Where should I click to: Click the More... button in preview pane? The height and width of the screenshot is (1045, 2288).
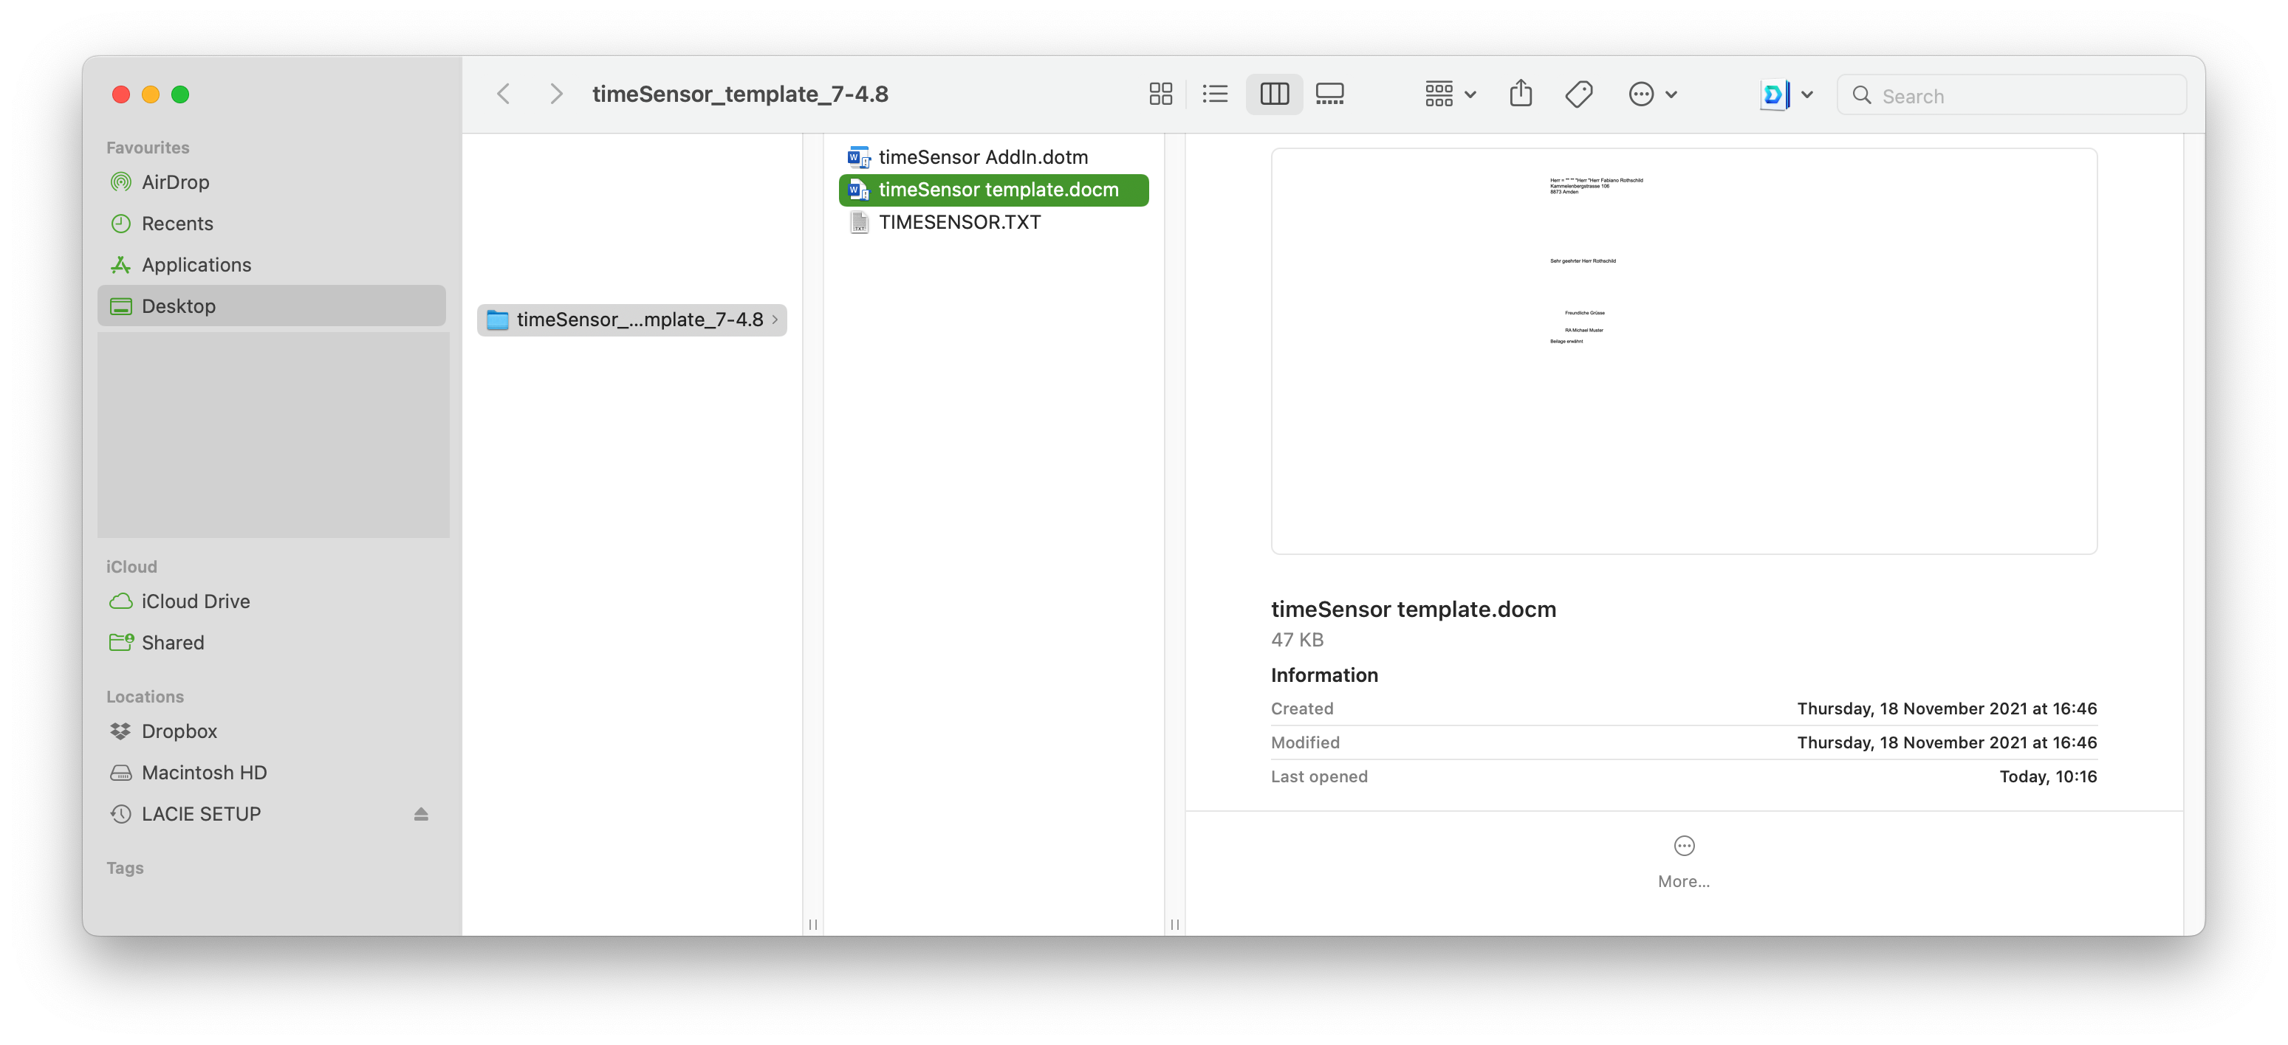pos(1683,861)
